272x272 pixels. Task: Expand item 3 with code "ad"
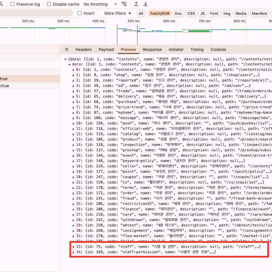pyautogui.click(x=73, y=86)
